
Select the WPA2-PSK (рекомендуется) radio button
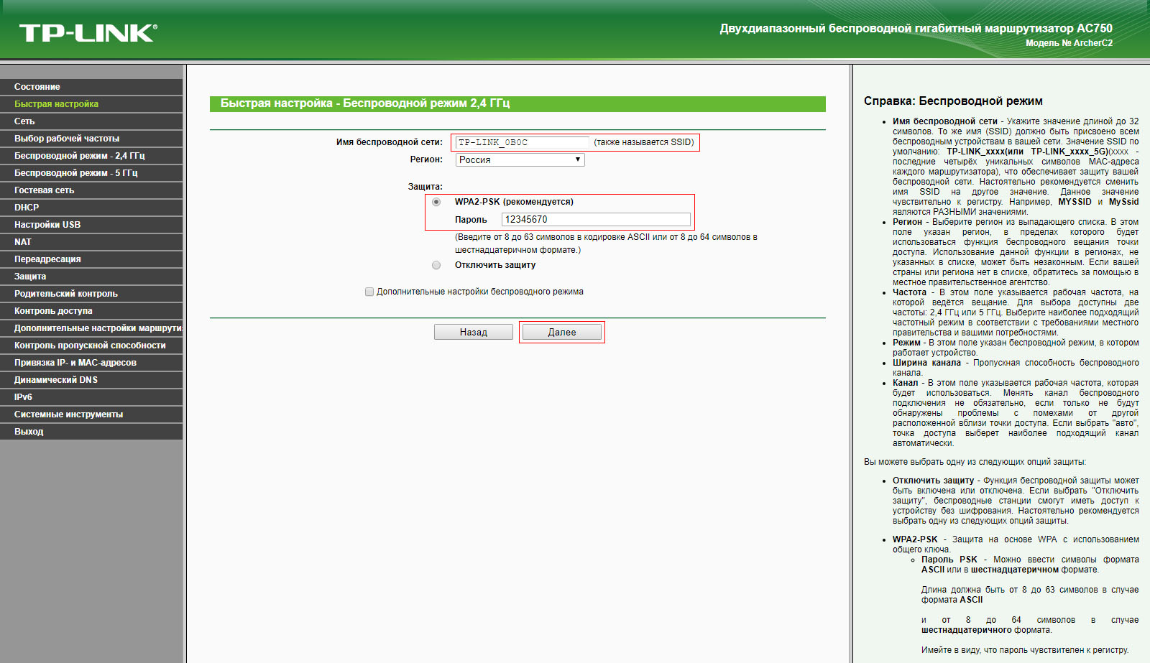tap(436, 202)
